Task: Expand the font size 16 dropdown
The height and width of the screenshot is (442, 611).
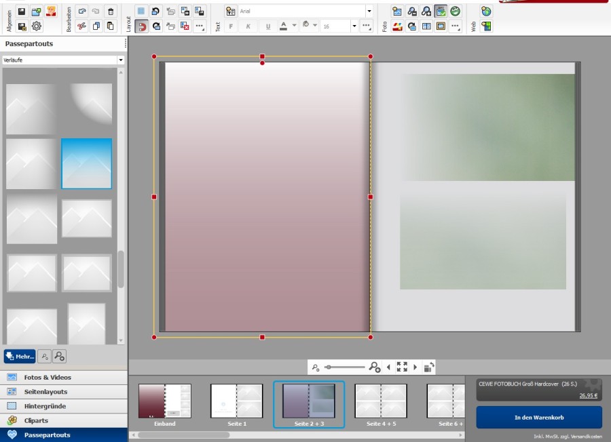Action: pyautogui.click(x=354, y=26)
